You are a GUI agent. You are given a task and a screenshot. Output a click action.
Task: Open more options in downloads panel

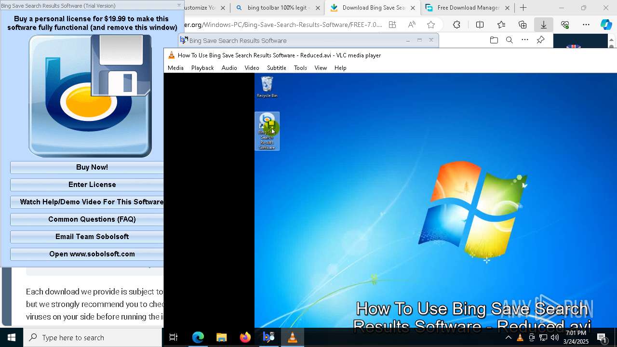point(525,40)
